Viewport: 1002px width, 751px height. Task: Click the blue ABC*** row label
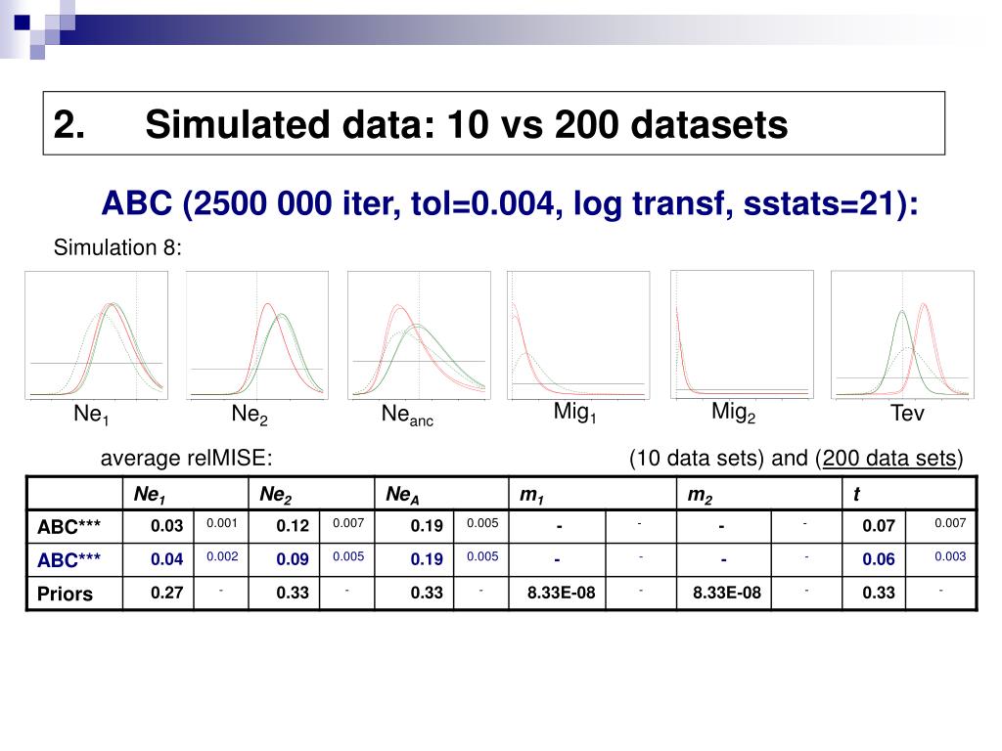point(69,560)
